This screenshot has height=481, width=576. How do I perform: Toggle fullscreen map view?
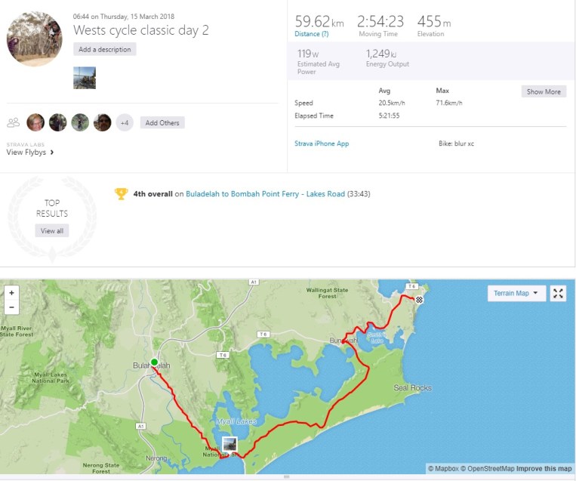coord(558,294)
